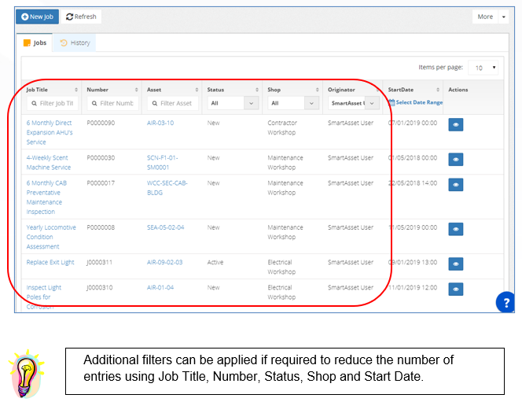Image resolution: width=522 pixels, height=402 pixels.
Task: Open asset link AIR-03-10
Action: tap(160, 123)
